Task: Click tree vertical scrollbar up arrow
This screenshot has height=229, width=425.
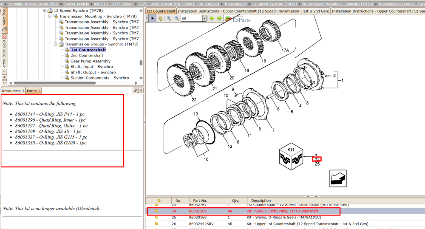Action: tap(141, 10)
